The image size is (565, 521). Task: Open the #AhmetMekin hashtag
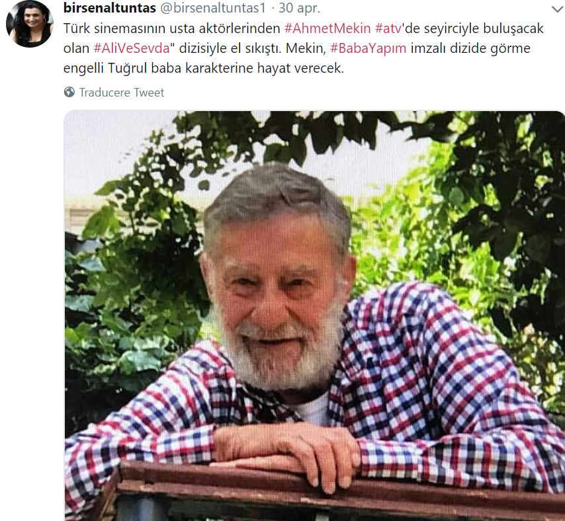click(x=327, y=28)
